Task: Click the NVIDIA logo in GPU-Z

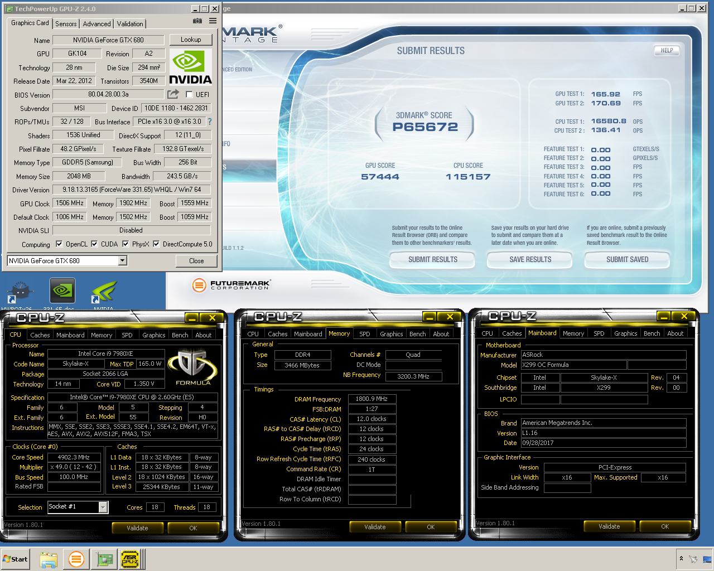Action: pyautogui.click(x=190, y=67)
